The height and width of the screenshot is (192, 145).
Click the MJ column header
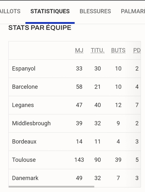pyautogui.click(x=79, y=50)
